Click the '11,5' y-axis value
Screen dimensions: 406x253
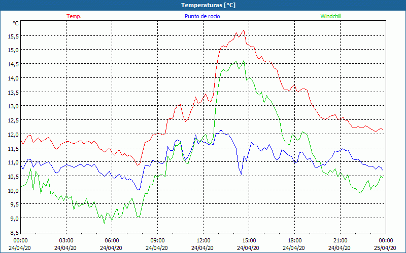[x=13, y=149]
